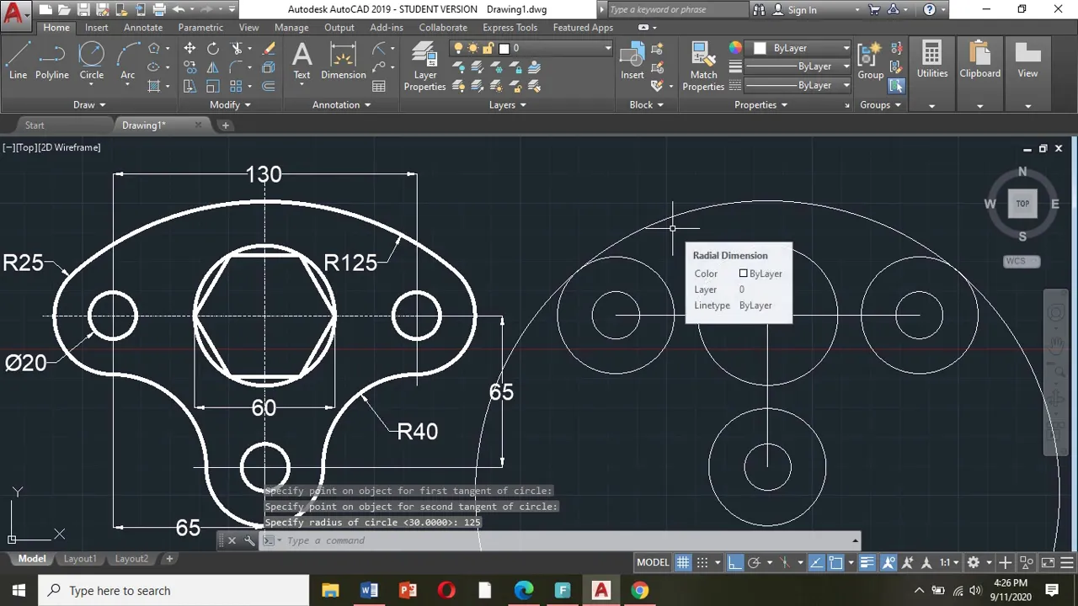Switch to the Insert ribbon tab
Image resolution: width=1078 pixels, height=606 pixels.
click(96, 28)
